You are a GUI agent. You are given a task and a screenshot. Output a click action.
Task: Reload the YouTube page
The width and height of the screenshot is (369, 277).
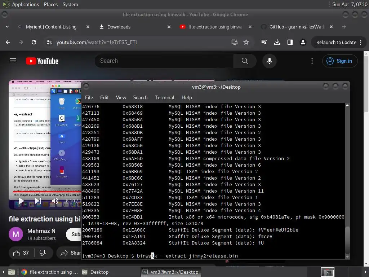coord(34,42)
